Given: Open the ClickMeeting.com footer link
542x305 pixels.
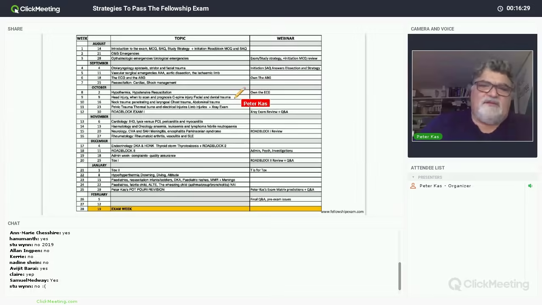Looking at the screenshot, I should click(57, 302).
